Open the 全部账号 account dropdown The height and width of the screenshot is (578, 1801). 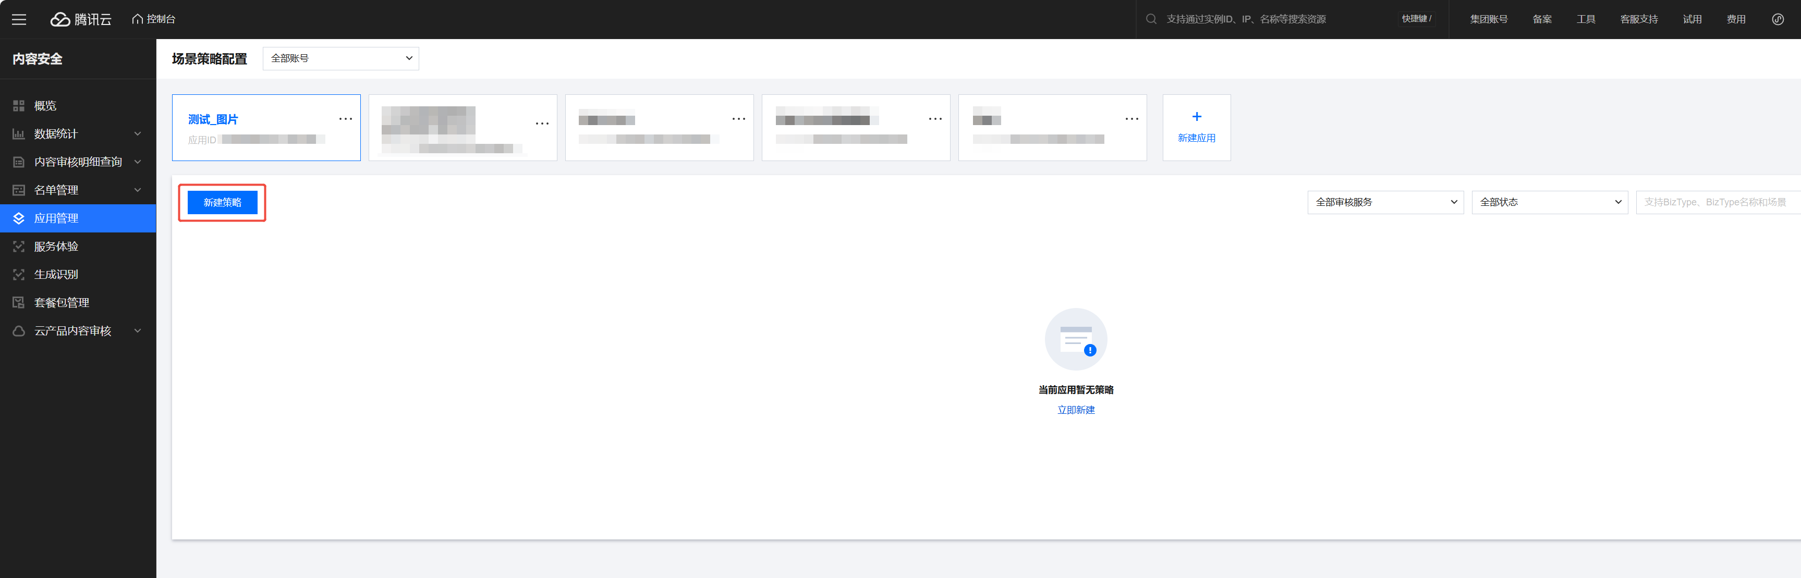click(340, 59)
